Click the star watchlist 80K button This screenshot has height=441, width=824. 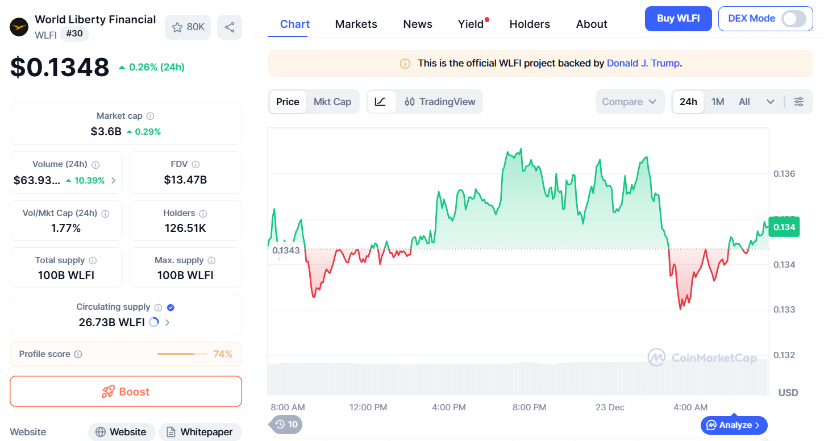click(188, 27)
